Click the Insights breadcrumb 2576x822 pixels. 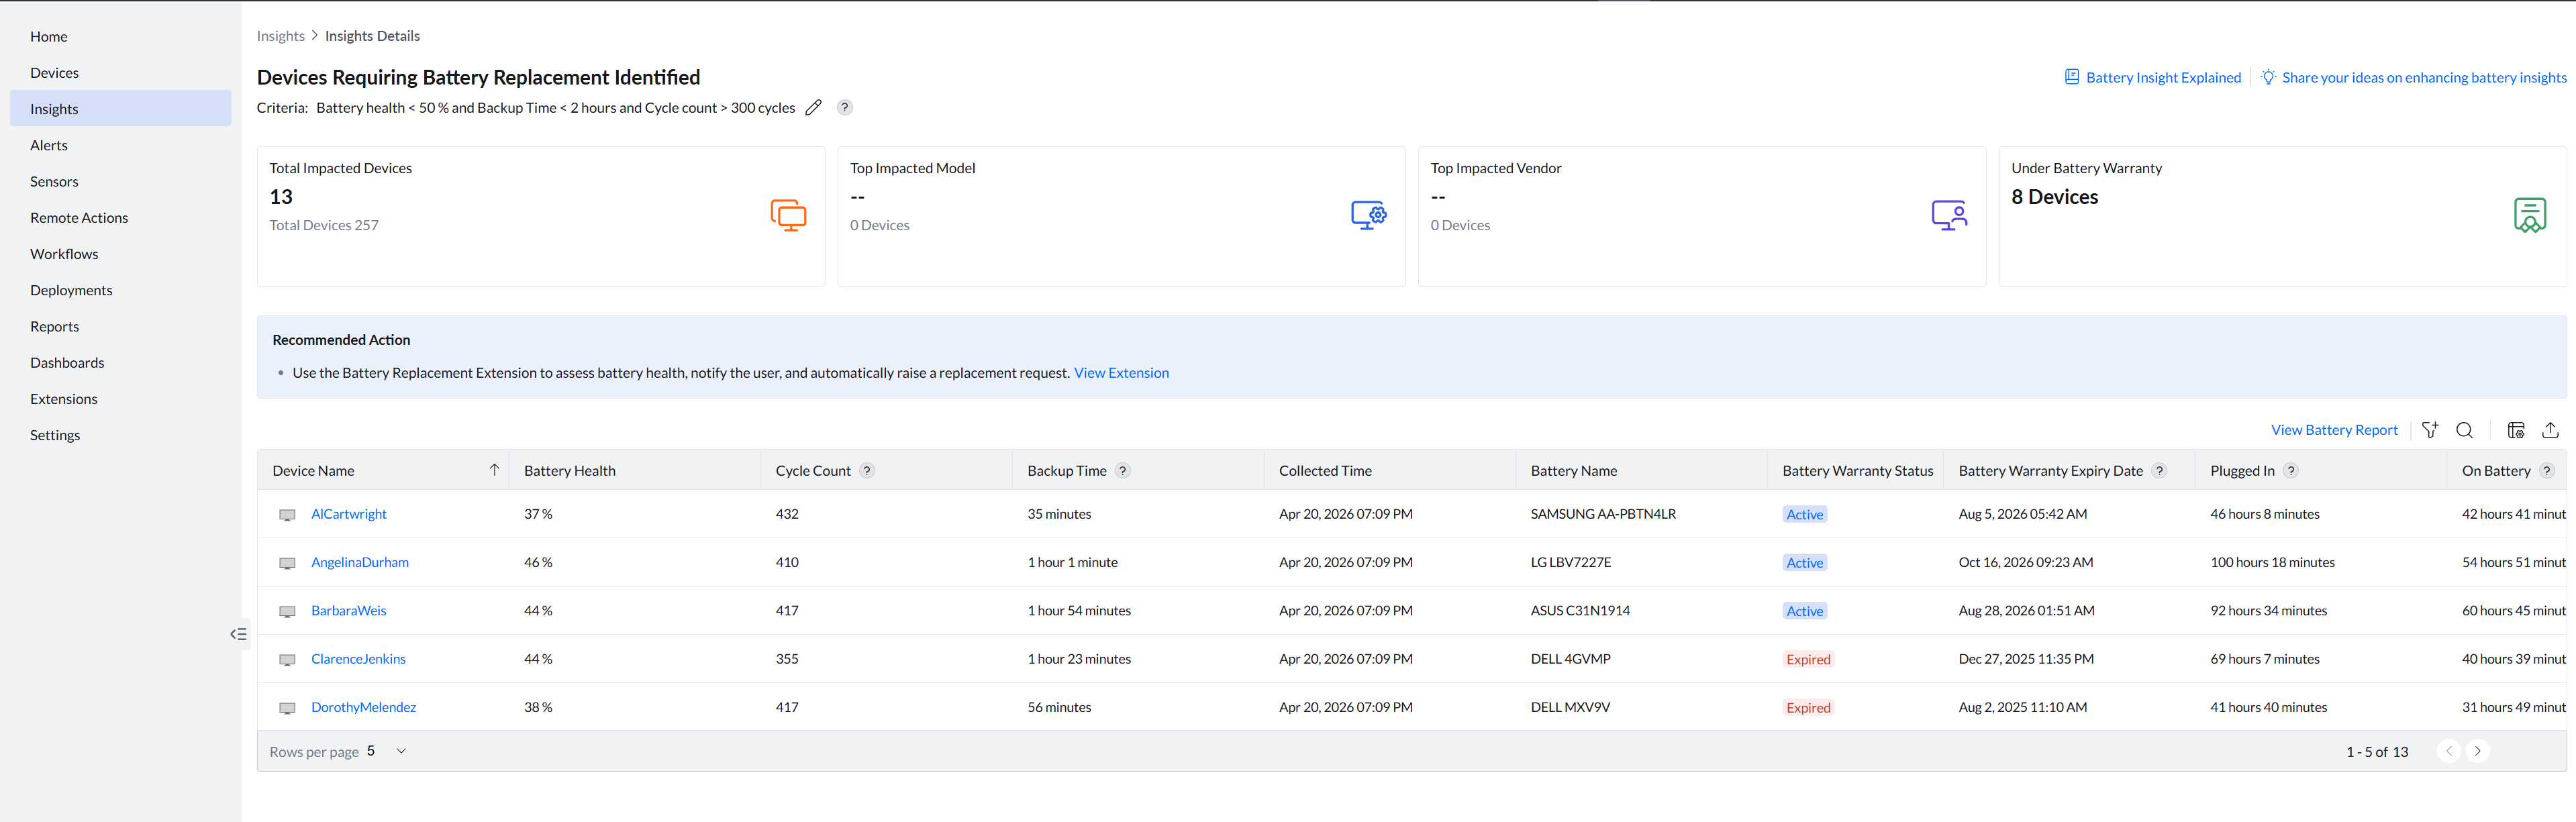coord(280,35)
